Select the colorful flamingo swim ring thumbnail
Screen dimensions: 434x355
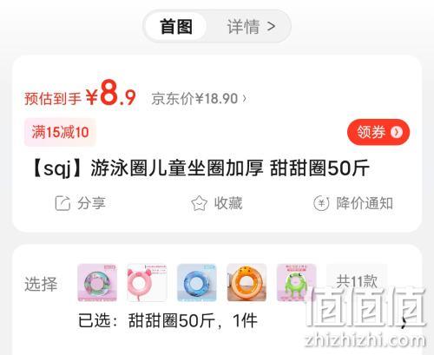click(x=97, y=282)
